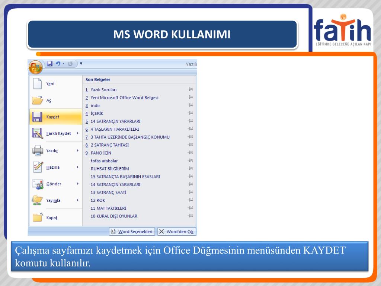The height and width of the screenshot is (286, 381).
Task: Pin RUHSAT BİLGİLERİM document
Action: click(191, 168)
